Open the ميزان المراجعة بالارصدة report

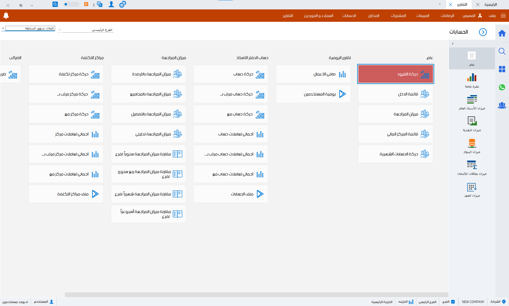click(148, 74)
